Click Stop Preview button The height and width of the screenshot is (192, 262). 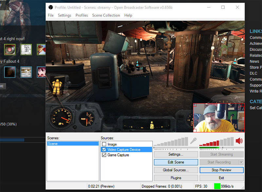tap(222, 170)
